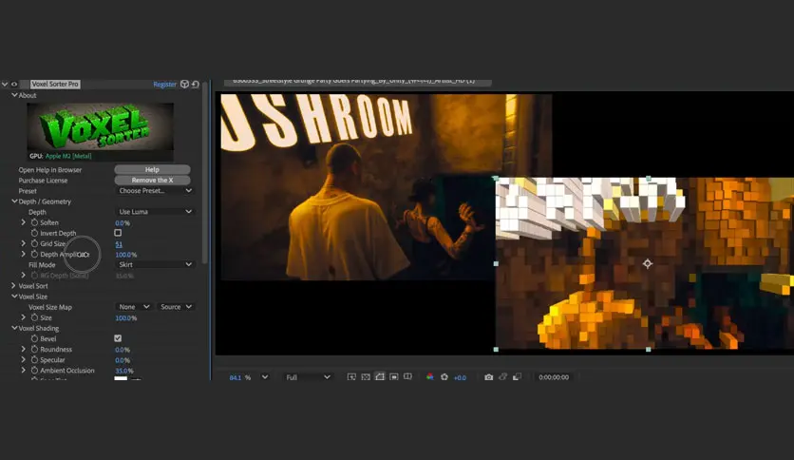
Task: Toggle the Depth Amplitude stopwatch
Action: coord(34,255)
